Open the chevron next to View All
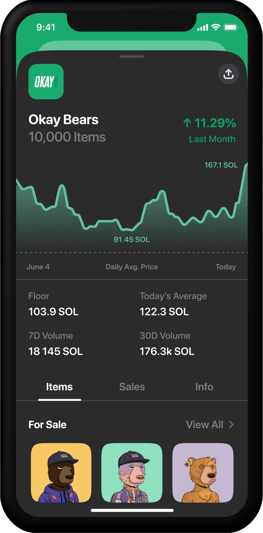The width and height of the screenshot is (263, 533). 231,425
